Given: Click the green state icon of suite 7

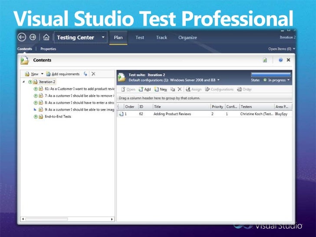Looking at the screenshot, I should (36, 96).
